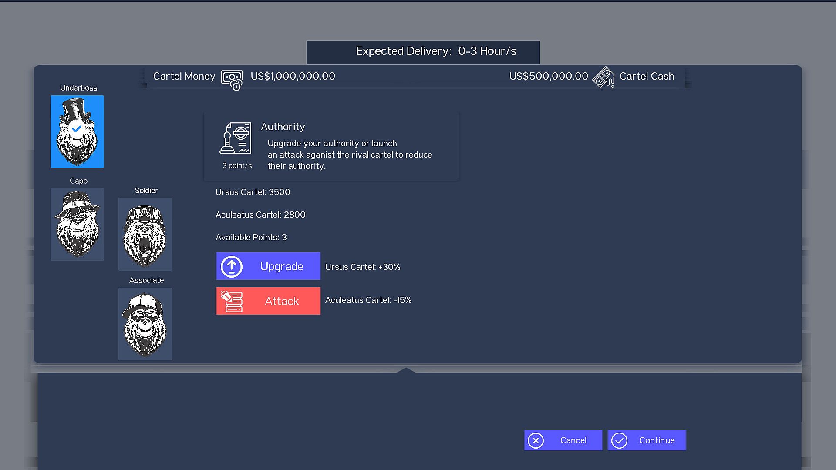Click the Upgrade arrow circle icon
The width and height of the screenshot is (836, 470).
pyautogui.click(x=231, y=266)
